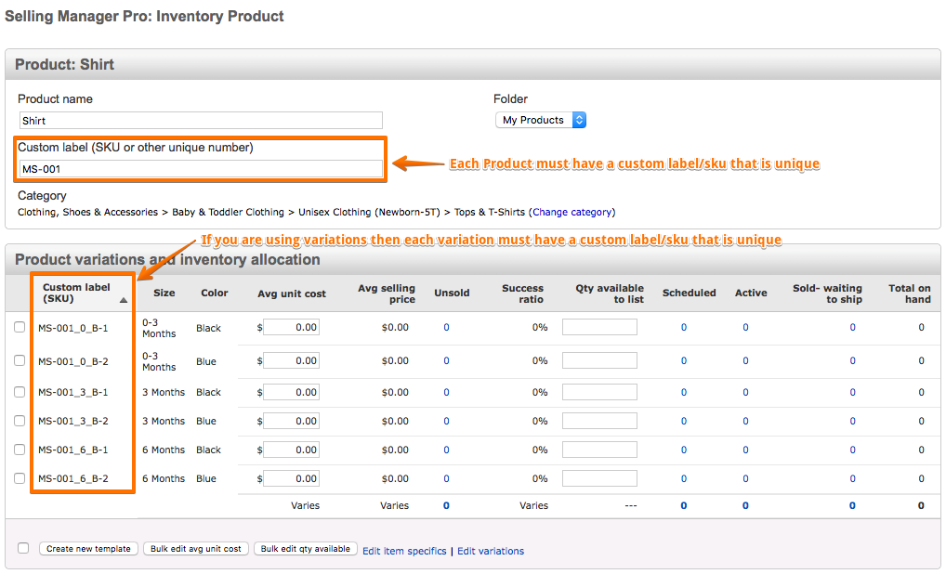Screen dimensions: 946x574
Task: Click qty available field for MS-001_0_B-2
Action: tap(599, 360)
